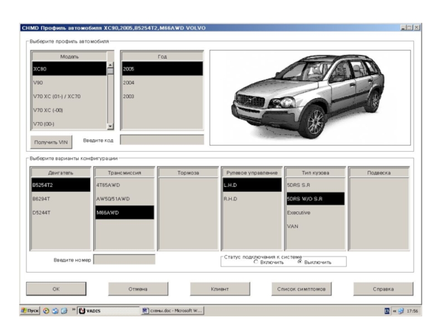Click the Двигатель column header

61,173
